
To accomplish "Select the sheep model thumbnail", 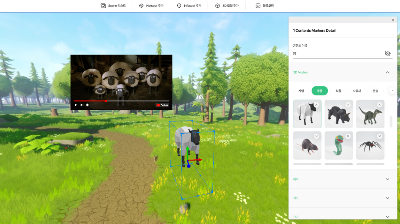I will click(307, 114).
